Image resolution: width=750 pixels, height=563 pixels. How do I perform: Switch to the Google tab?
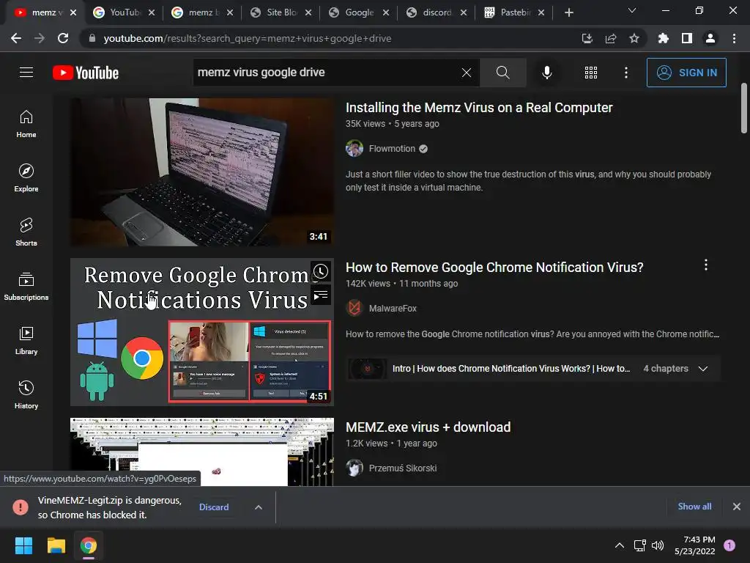pos(359,12)
